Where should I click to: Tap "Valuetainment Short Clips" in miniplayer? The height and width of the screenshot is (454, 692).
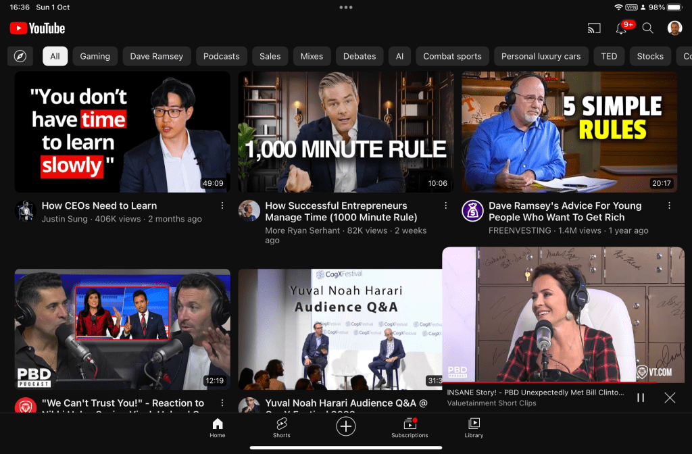492,403
